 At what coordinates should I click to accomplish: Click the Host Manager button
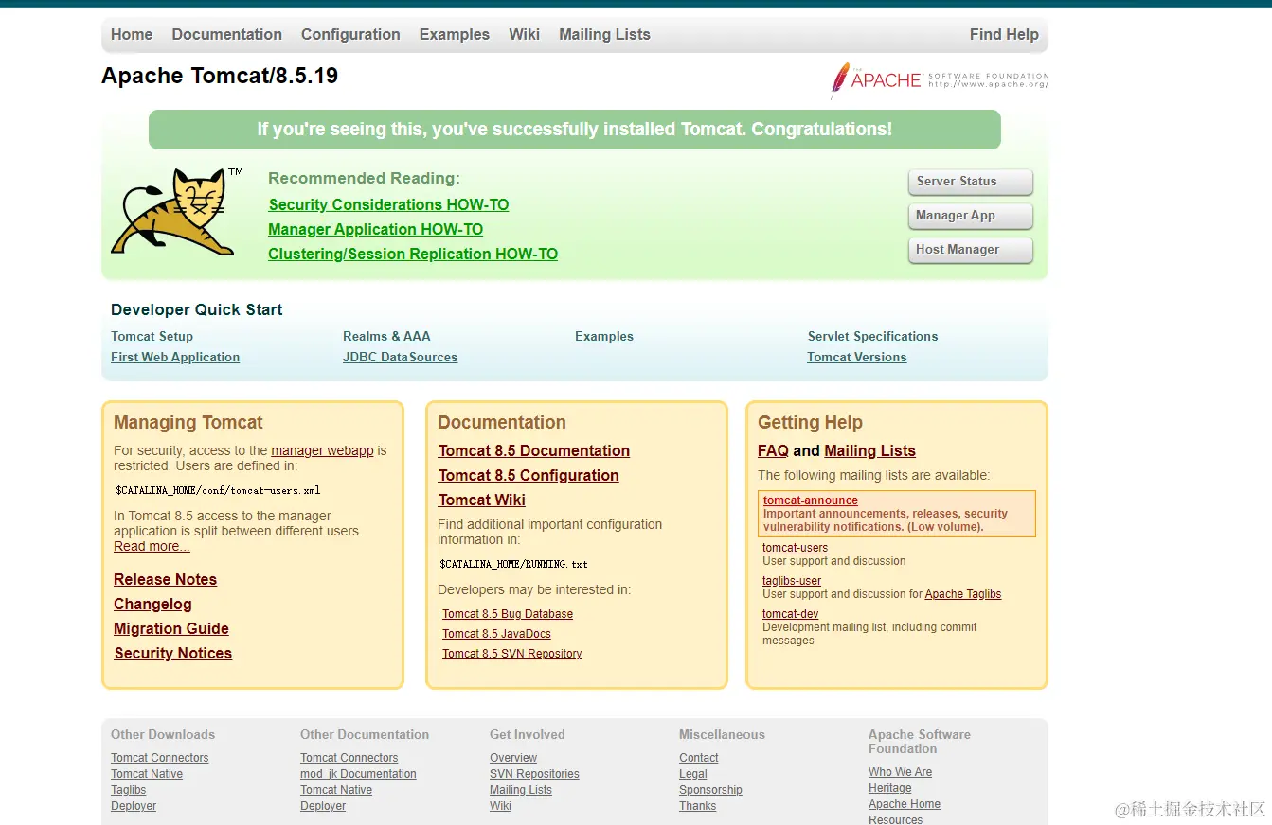click(x=970, y=250)
